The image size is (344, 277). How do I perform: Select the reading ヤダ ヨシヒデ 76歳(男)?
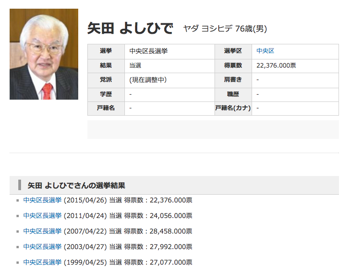tap(225, 29)
